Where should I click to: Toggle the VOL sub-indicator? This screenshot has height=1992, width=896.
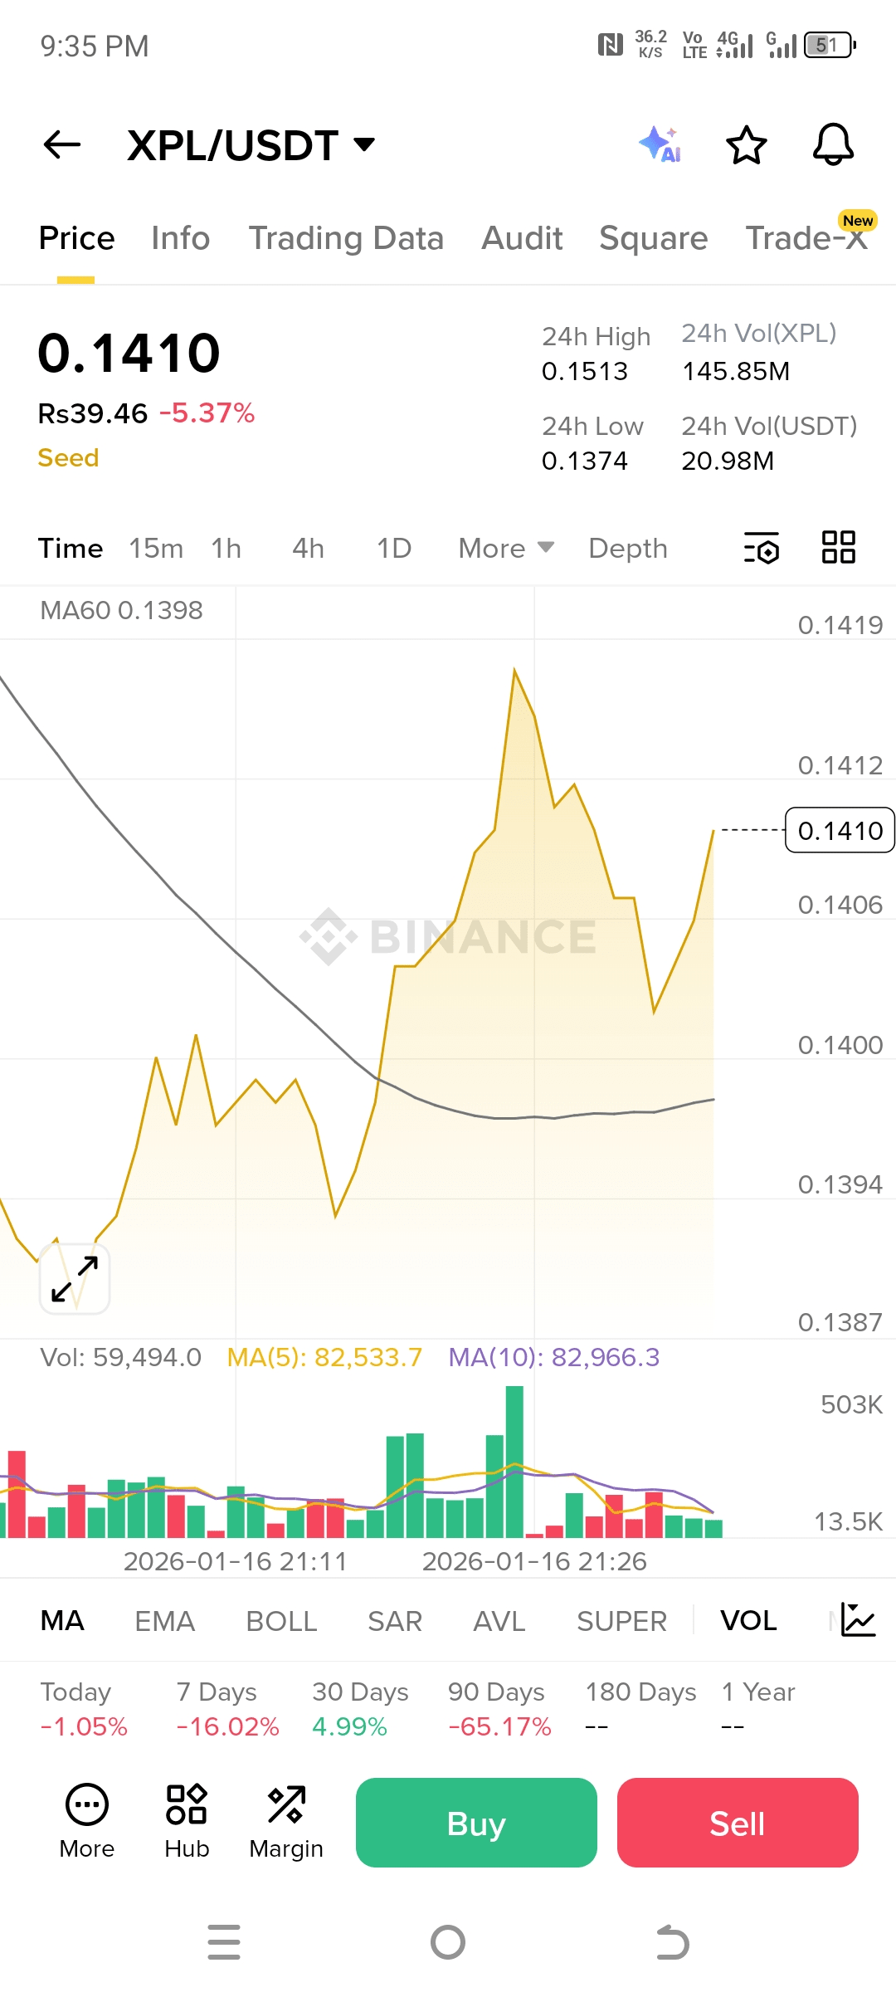[748, 1620]
